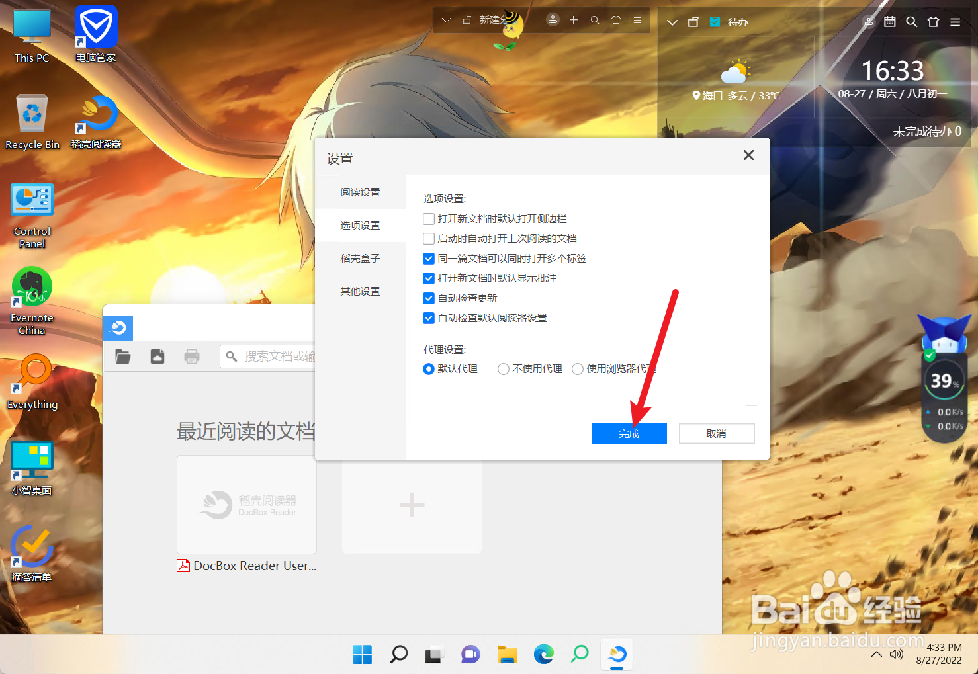Uncheck 自动检查默认阅读器设置
The height and width of the screenshot is (674, 978).
tap(429, 318)
